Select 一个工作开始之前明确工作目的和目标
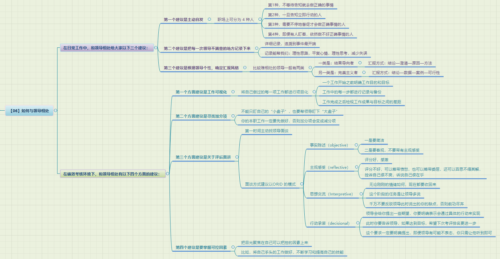Viewport: 500px width, 259px height. [x=356, y=83]
